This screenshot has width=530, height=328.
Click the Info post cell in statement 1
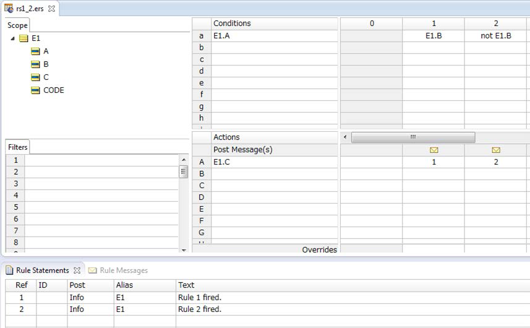pos(90,298)
